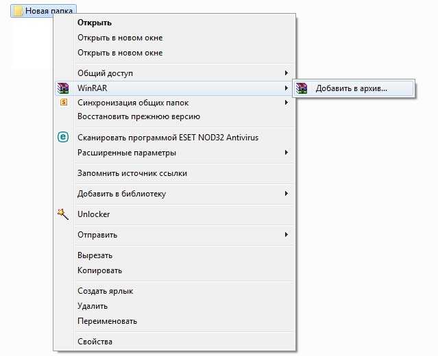Expand the Отправить submenu arrow
Screen dimensions: 438x356
click(286, 234)
